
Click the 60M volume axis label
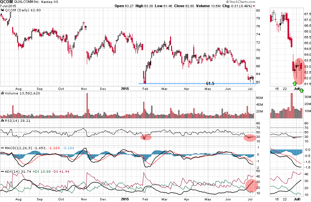pos(260,98)
